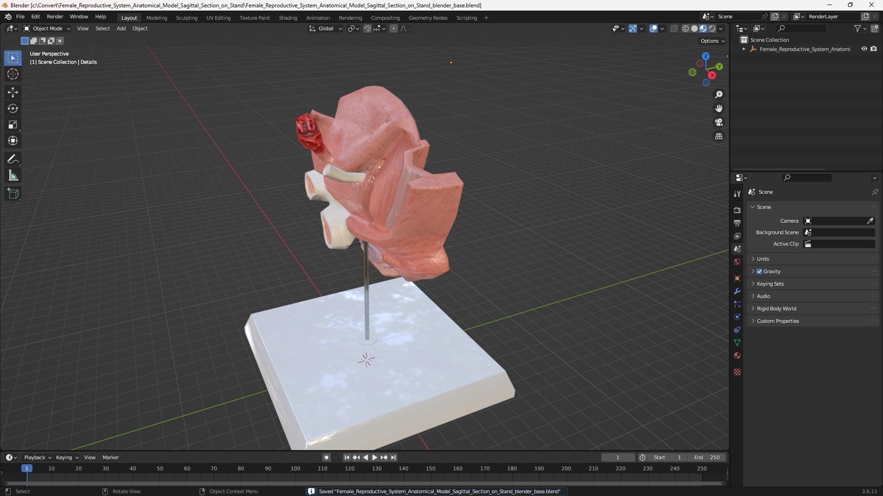Expand the Keying Sets panel
883x496 pixels.
(812, 284)
